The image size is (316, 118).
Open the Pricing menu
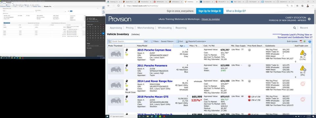[130, 28]
